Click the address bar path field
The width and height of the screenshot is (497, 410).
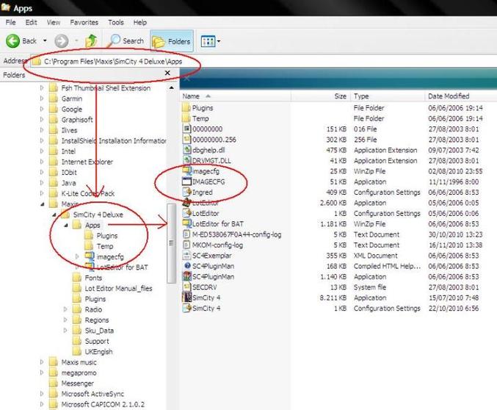[110, 61]
